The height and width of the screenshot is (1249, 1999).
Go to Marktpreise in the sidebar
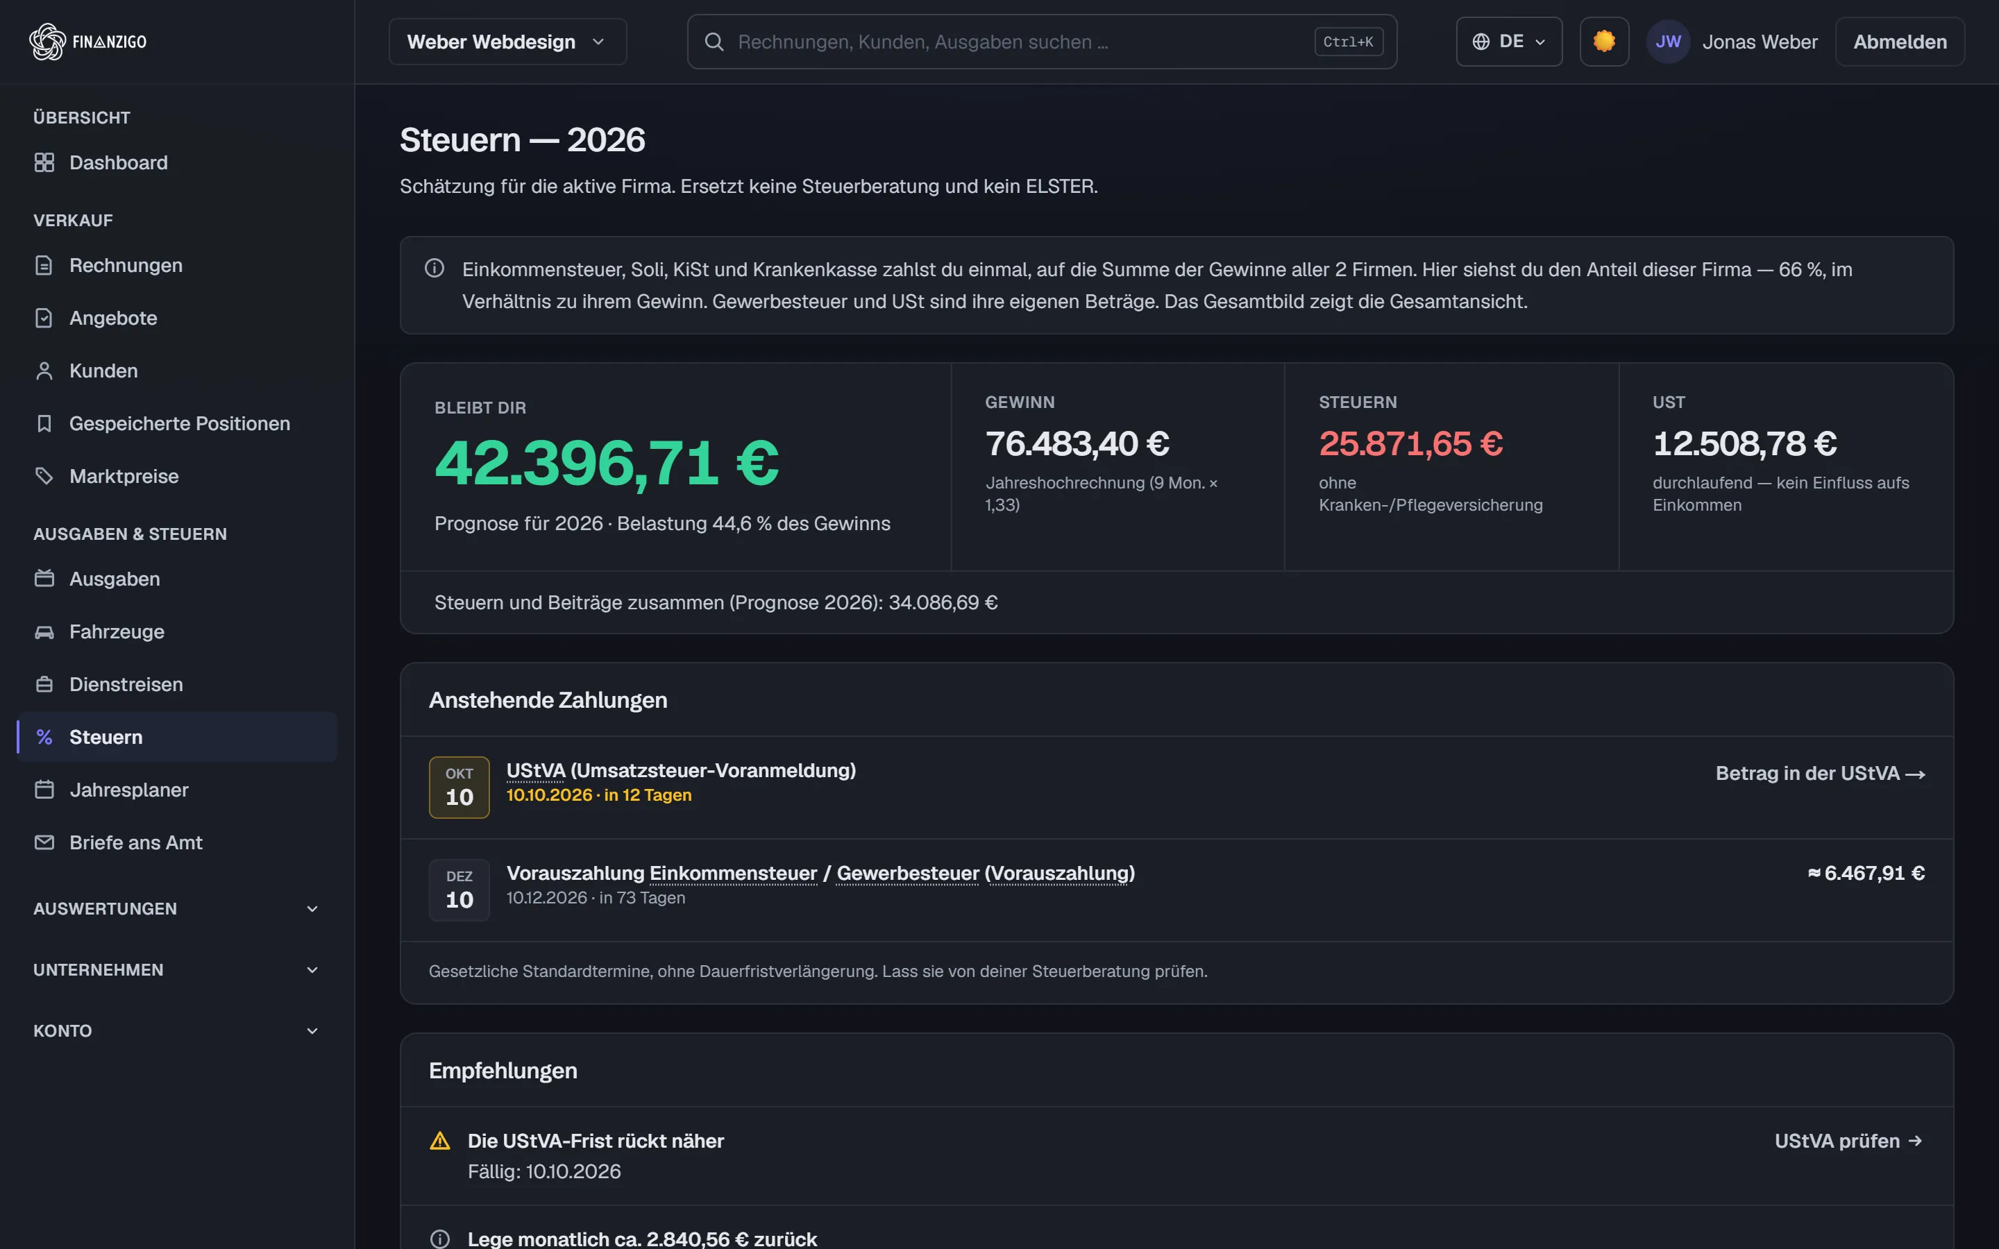point(176,477)
